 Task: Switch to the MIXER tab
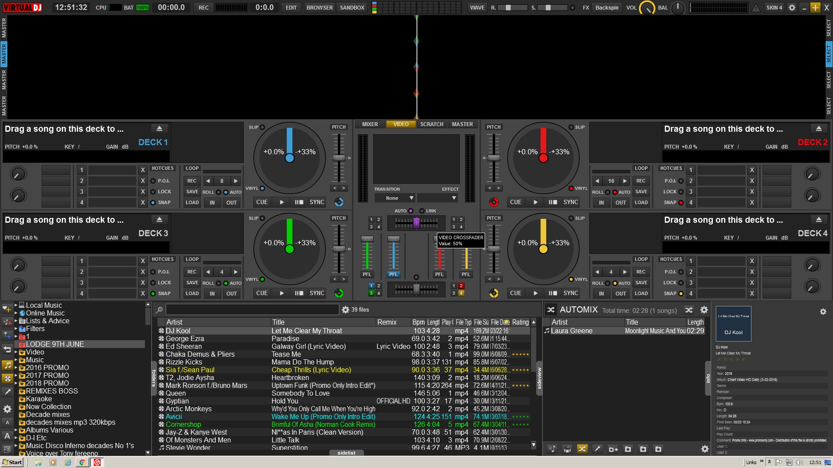[x=370, y=124]
